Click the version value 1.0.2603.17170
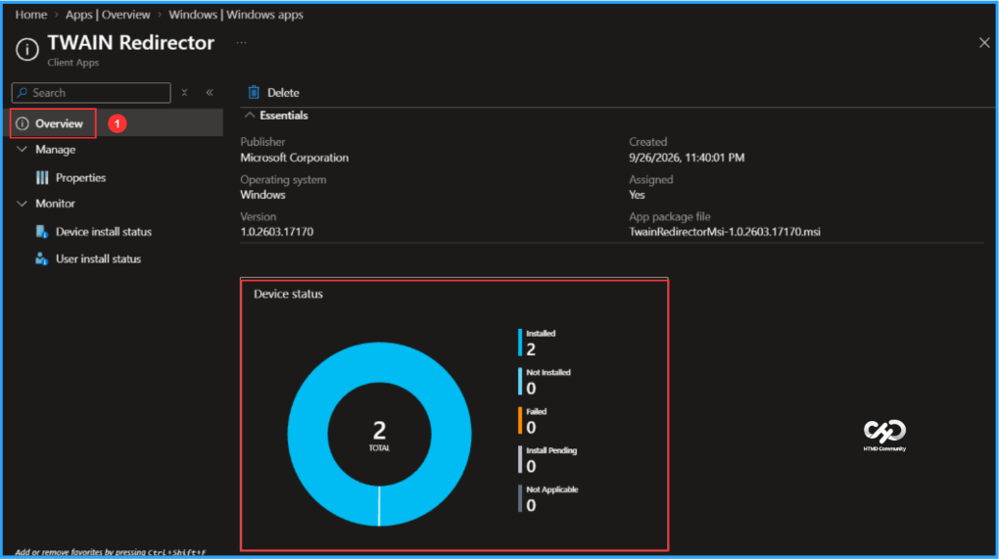This screenshot has height=559, width=999. (x=276, y=232)
